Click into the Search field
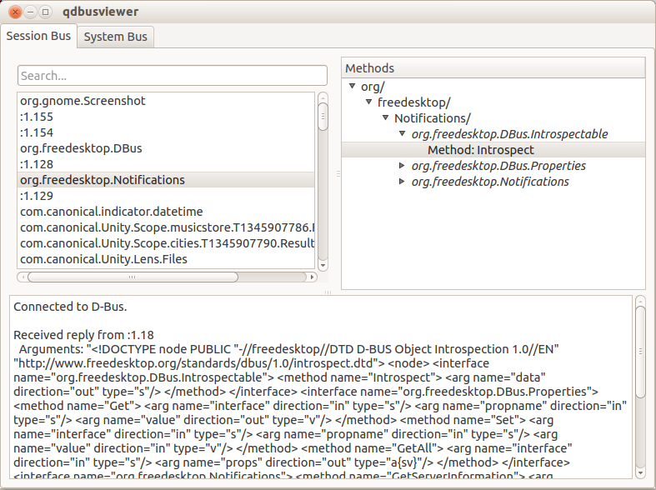656x490 pixels. (x=173, y=76)
